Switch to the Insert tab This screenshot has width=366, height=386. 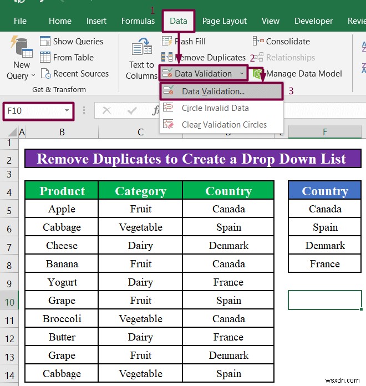point(96,21)
